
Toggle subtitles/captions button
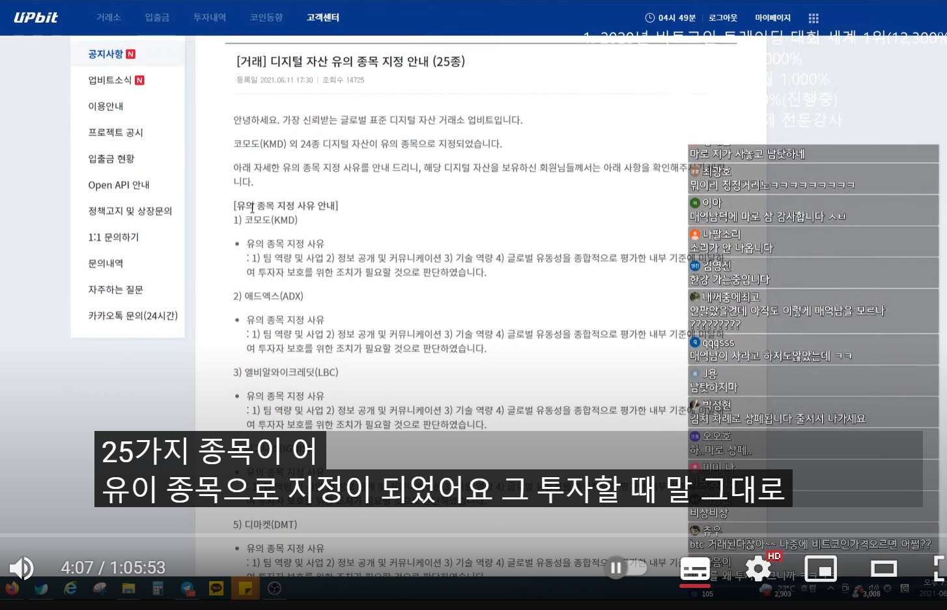(x=695, y=570)
